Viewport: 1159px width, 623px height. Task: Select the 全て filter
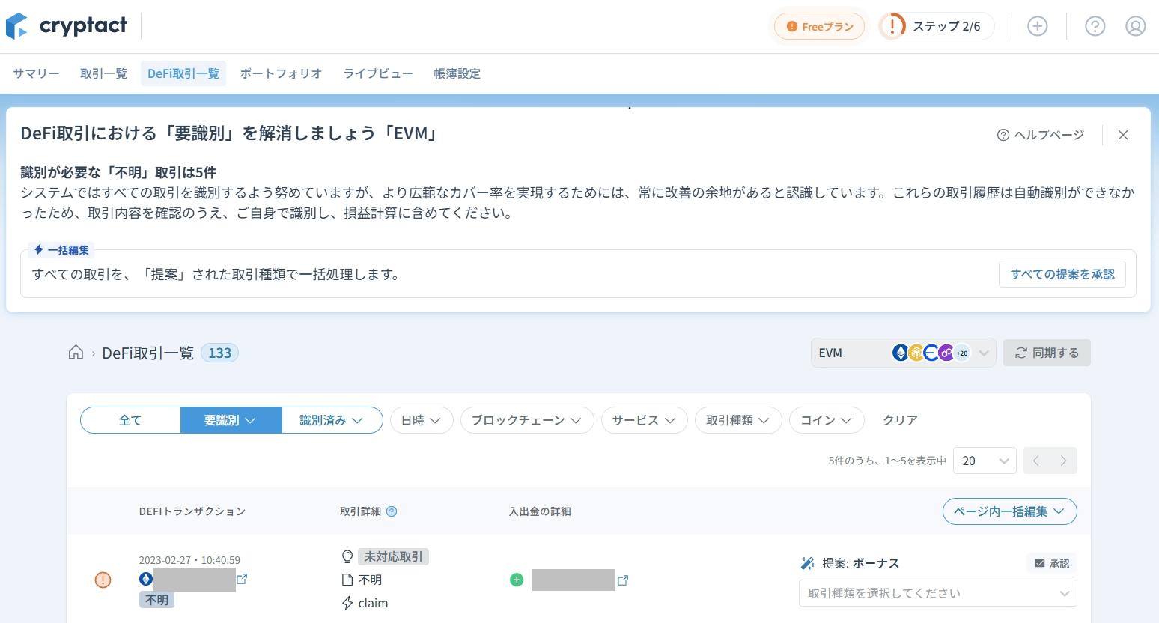[x=130, y=420]
